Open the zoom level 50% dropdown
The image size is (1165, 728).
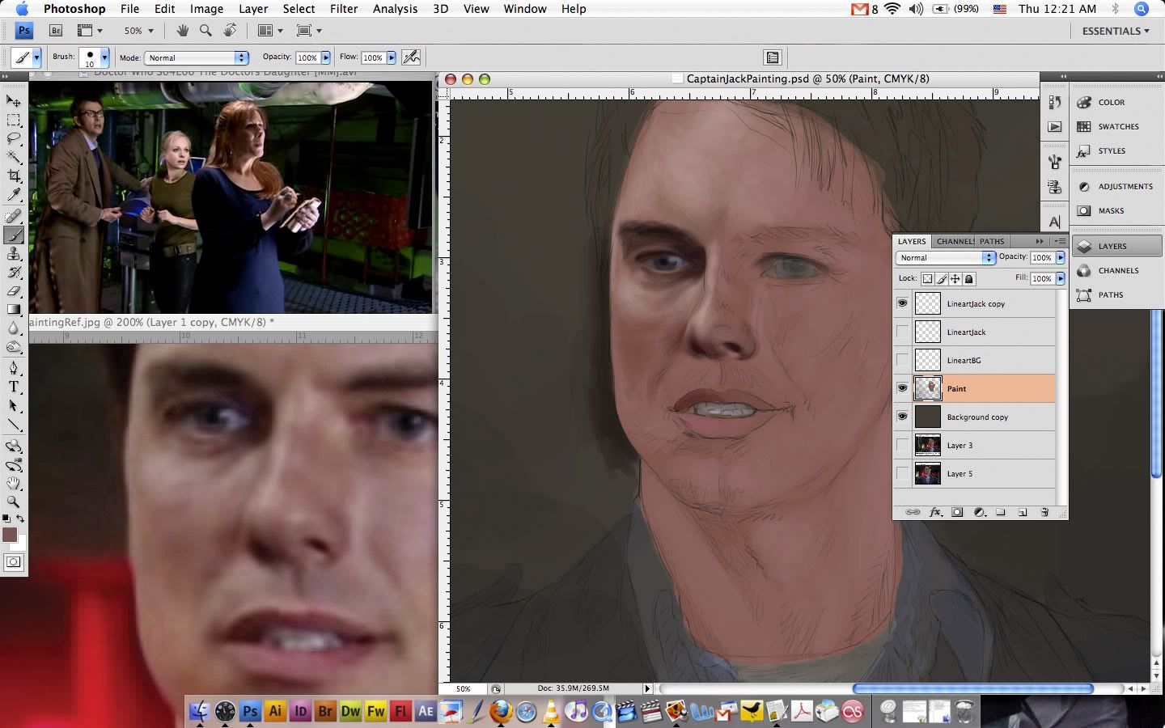pyautogui.click(x=138, y=31)
